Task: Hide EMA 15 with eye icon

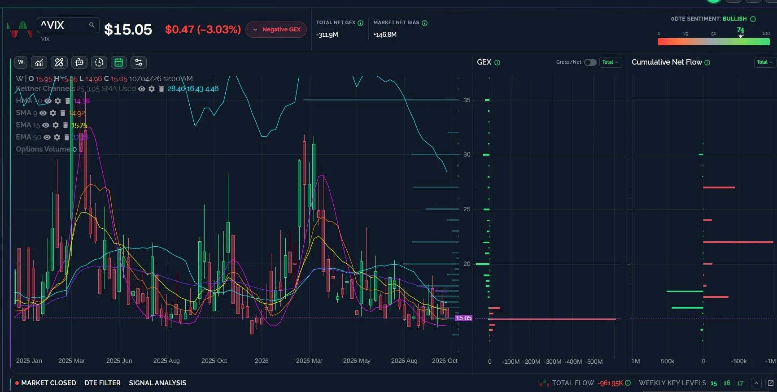Action: pyautogui.click(x=46, y=125)
